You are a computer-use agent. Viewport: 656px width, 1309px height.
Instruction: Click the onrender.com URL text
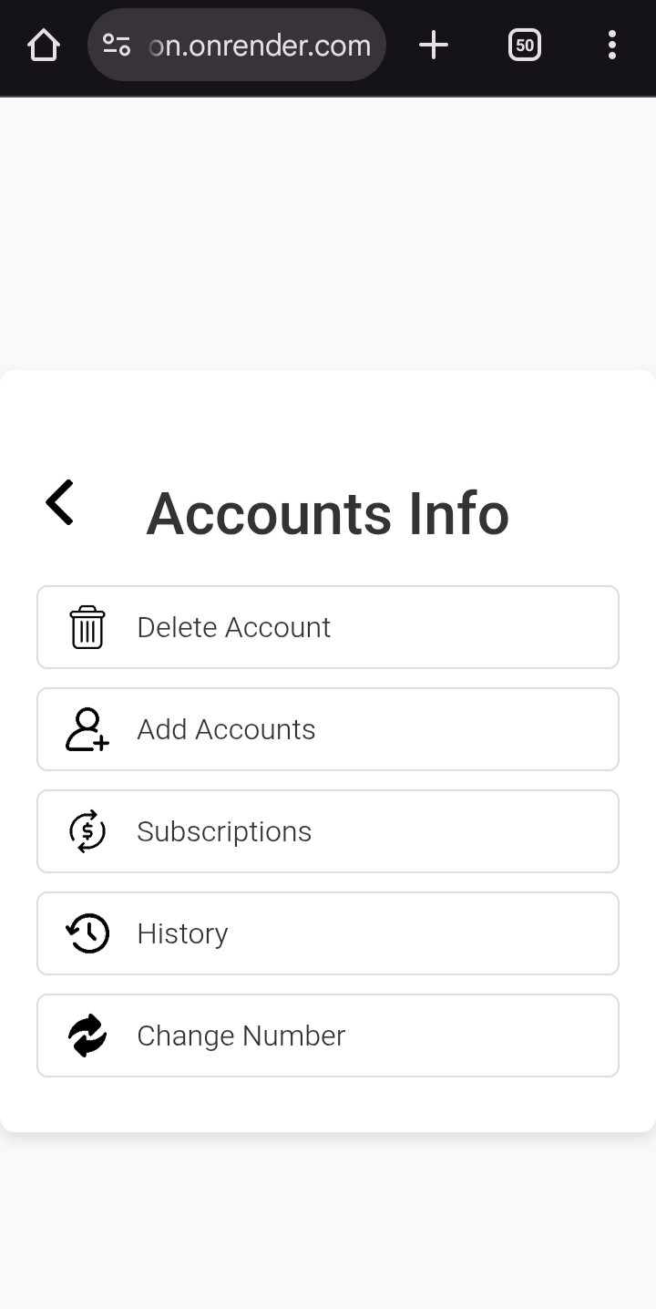260,45
